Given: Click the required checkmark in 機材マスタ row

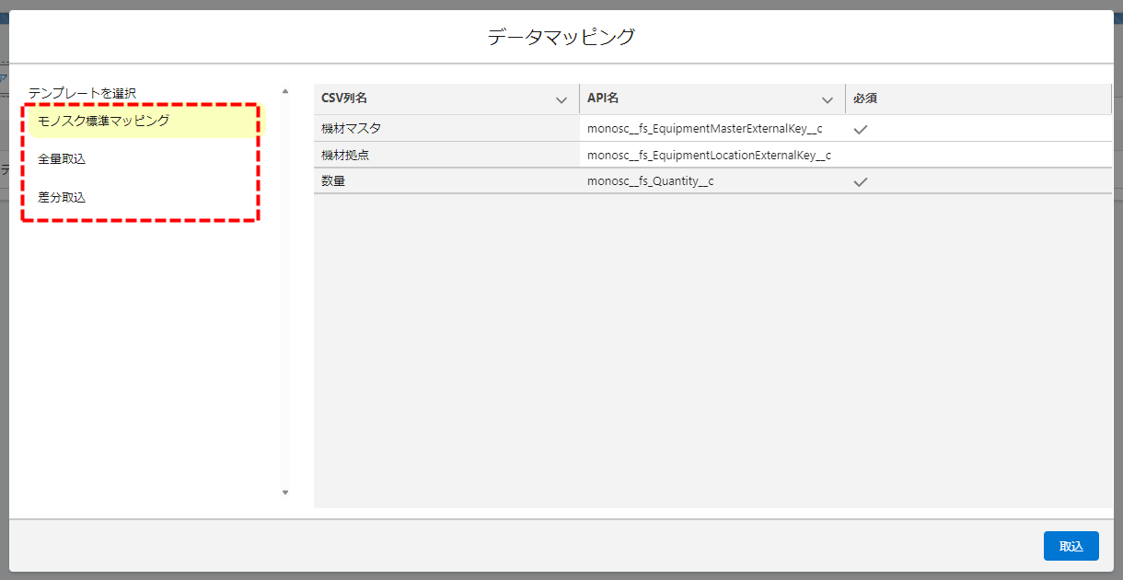Looking at the screenshot, I should 861,130.
